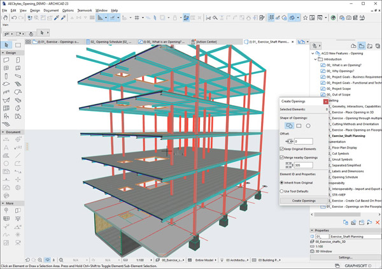Viewport: 382px width, 269px height.
Task: Open 00_ Why Openings? in the Navigator
Action: click(341, 71)
